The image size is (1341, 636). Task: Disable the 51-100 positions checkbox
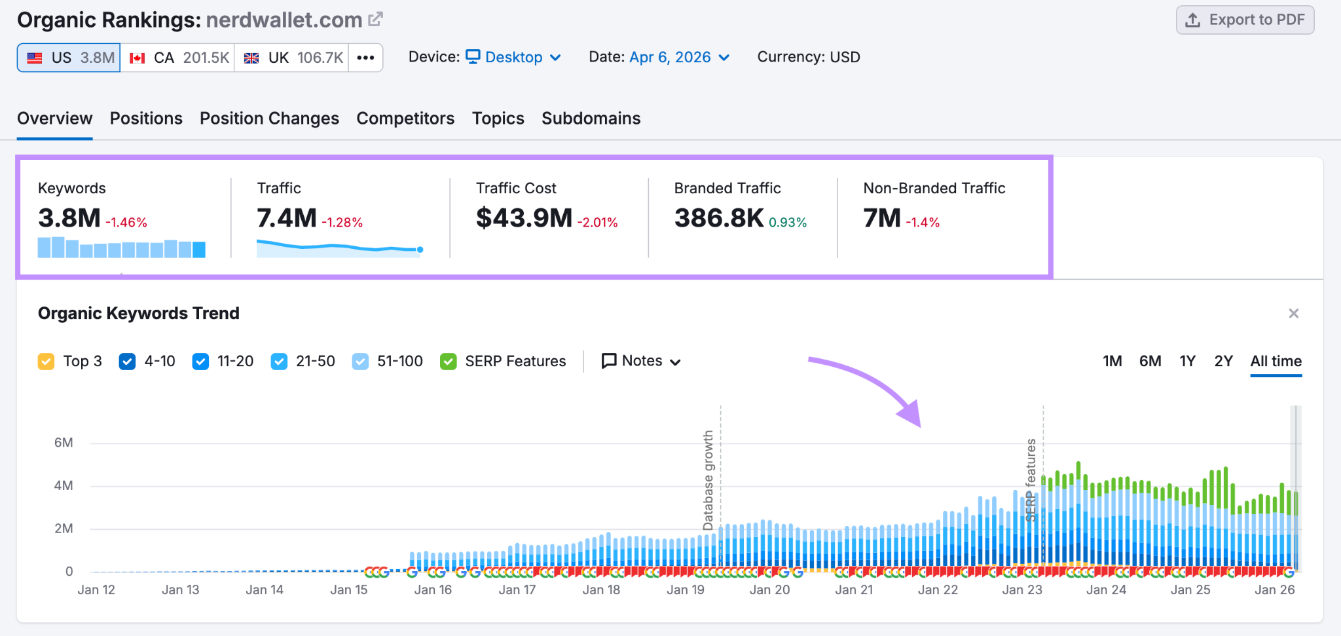359,361
